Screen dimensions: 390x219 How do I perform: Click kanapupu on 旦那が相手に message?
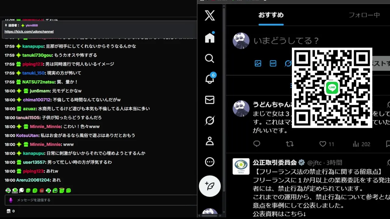click(33, 46)
